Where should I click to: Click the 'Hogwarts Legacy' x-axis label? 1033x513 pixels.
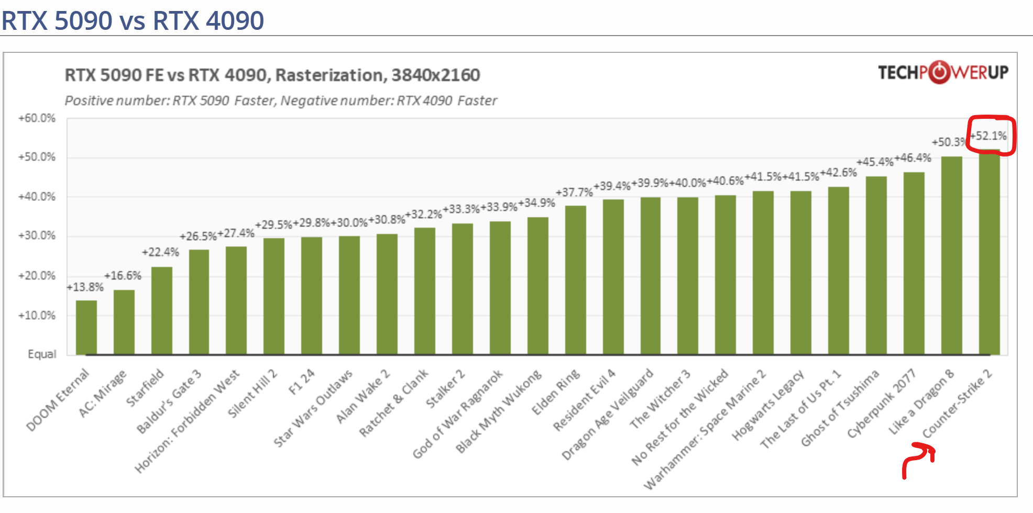point(767,405)
